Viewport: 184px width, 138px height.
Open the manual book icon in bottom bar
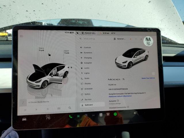[101, 115]
